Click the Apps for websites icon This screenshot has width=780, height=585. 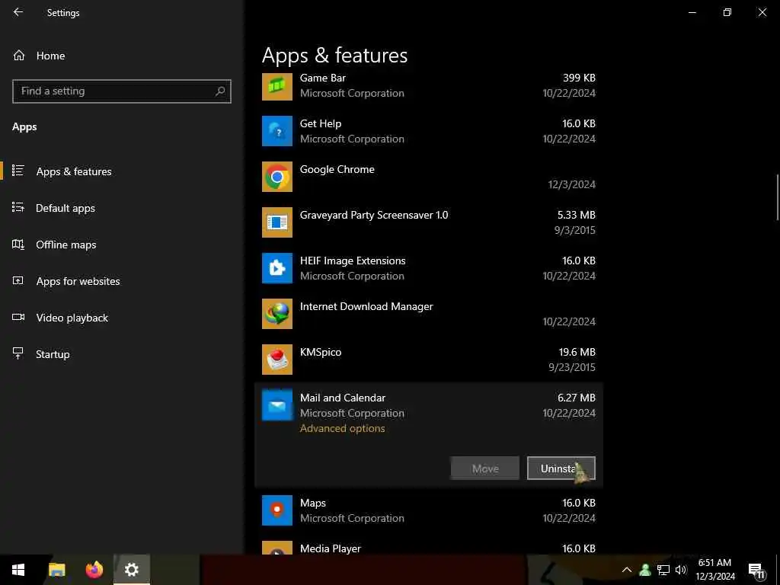(18, 280)
